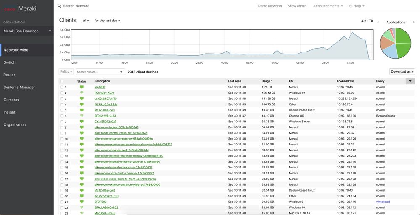Image resolution: width=420 pixels, height=215 pixels.
Task: Check the box for row 21 SFOFS02
Action: coord(62,202)
